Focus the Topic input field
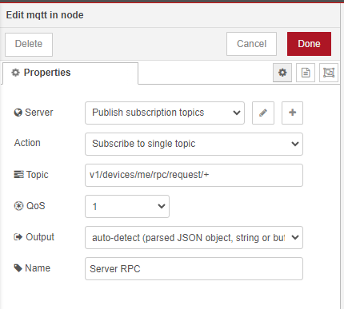This screenshot has height=309, width=344. click(194, 175)
